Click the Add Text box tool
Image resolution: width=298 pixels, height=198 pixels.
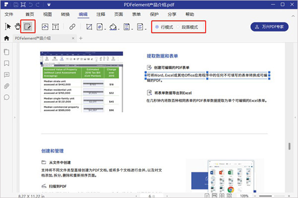click(56, 27)
